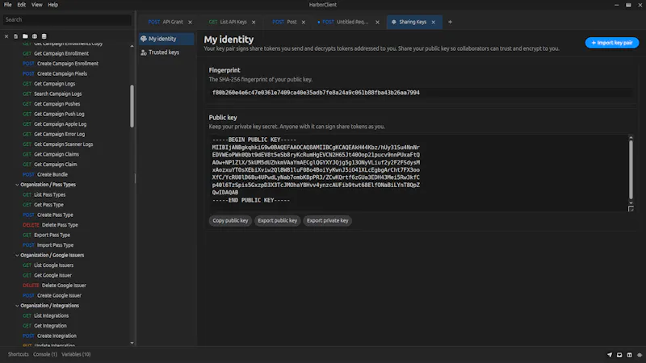Open the Edit menu
646x363 pixels.
coord(22,5)
